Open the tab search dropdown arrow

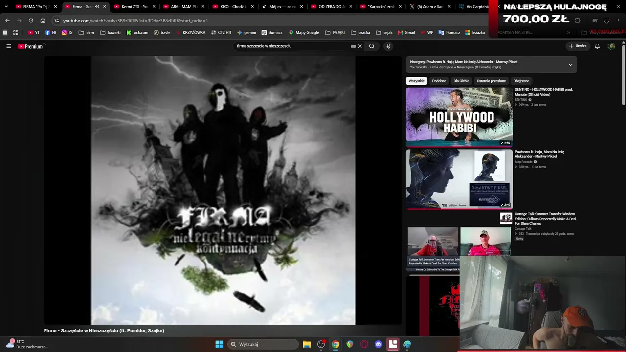coord(6,7)
